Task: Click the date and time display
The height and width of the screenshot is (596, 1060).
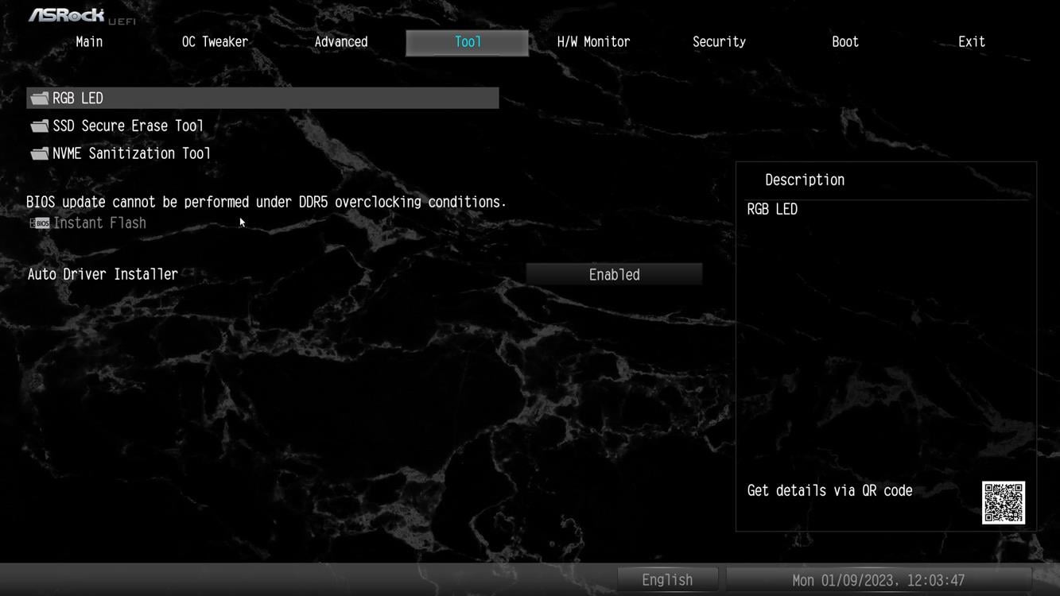Action: (878, 580)
